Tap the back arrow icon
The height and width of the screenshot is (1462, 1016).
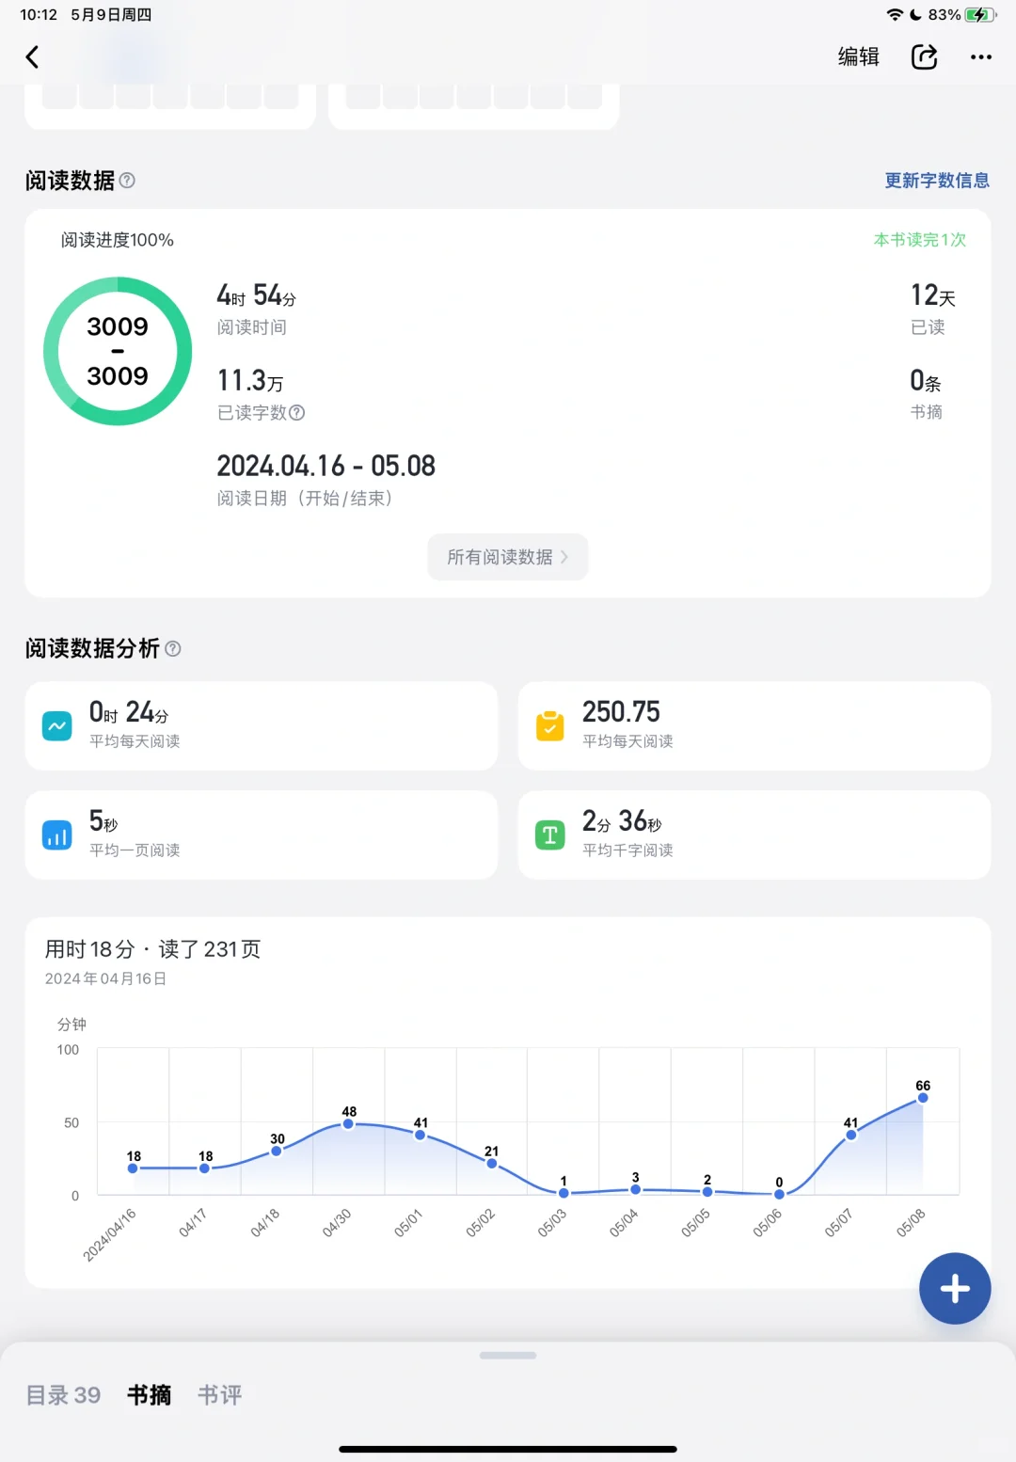[x=32, y=57]
